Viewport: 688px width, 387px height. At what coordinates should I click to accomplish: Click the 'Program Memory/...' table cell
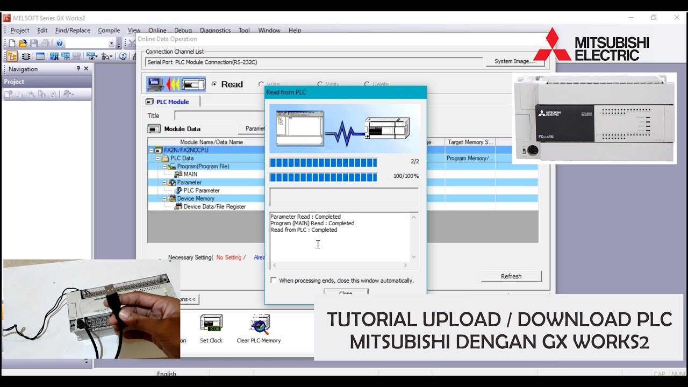pos(470,159)
